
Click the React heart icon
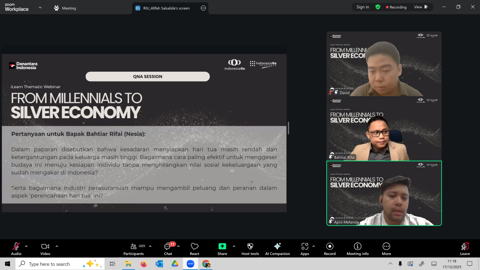(x=194, y=249)
